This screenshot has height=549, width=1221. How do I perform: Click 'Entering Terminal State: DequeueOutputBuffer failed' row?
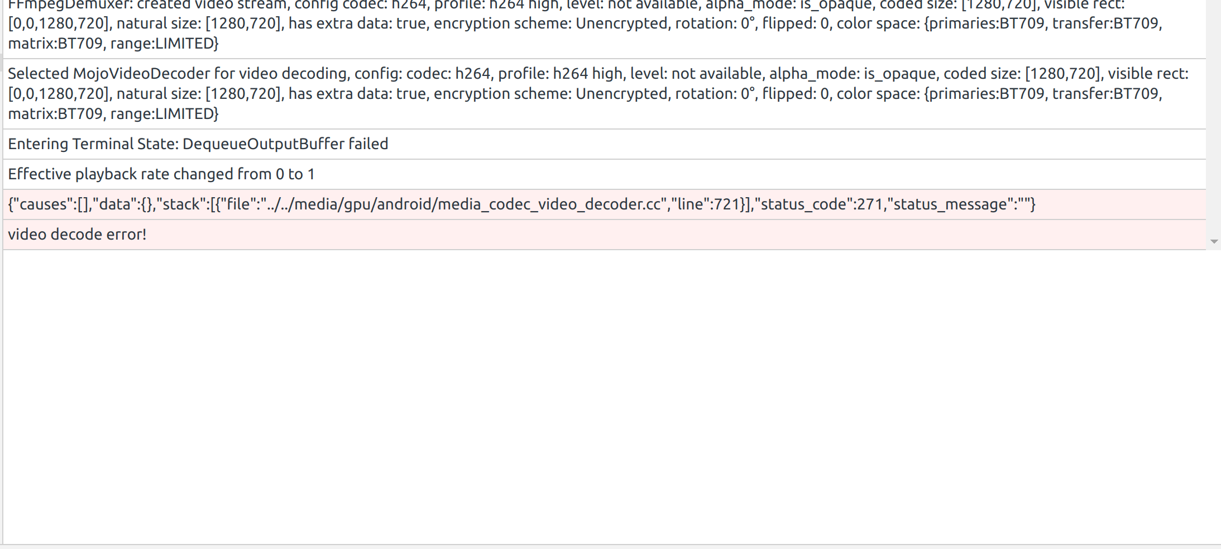[x=604, y=144]
